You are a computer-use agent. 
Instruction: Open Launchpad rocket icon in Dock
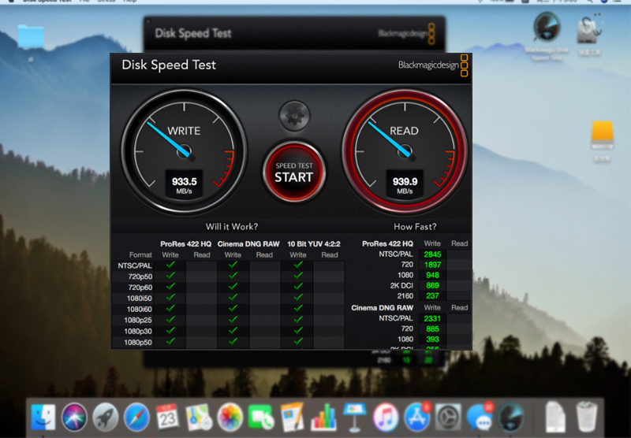pos(106,417)
